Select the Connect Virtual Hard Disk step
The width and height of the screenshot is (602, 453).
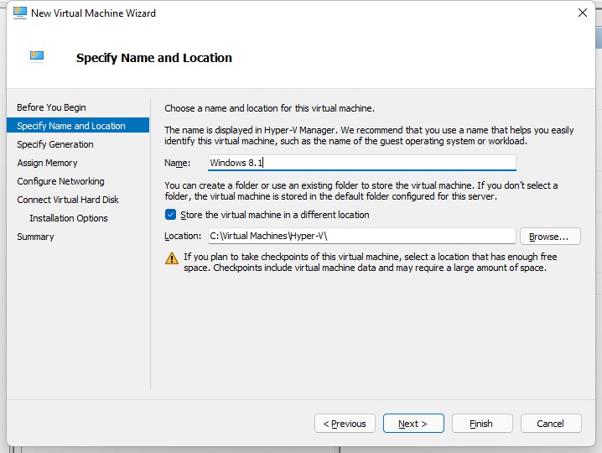pyautogui.click(x=68, y=200)
